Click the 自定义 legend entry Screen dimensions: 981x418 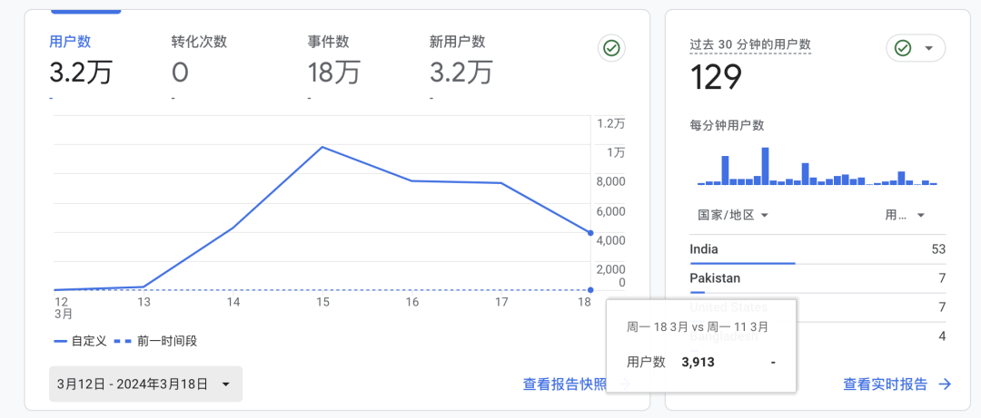pyautogui.click(x=80, y=341)
